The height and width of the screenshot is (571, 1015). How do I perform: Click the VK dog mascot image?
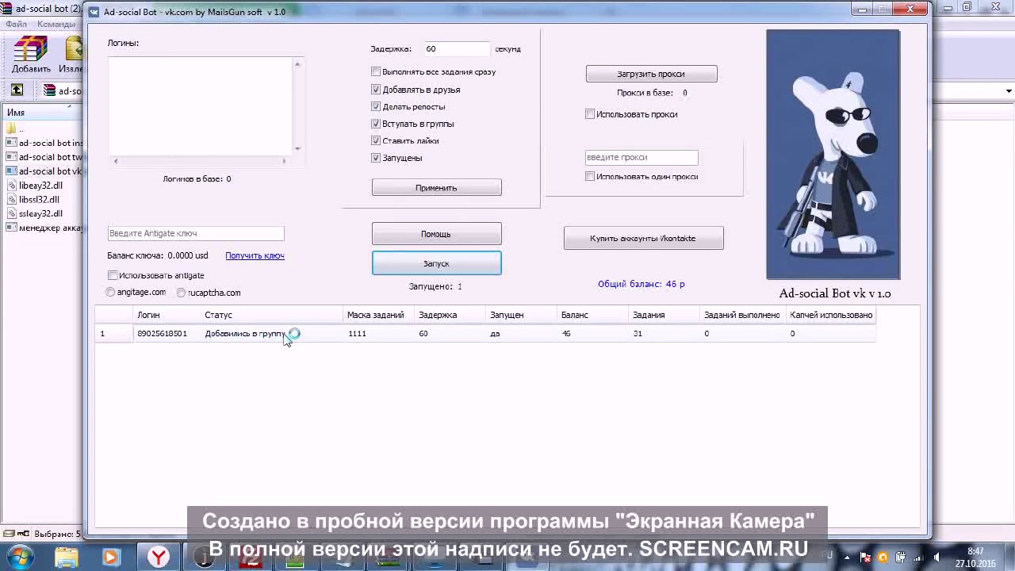pyautogui.click(x=833, y=155)
